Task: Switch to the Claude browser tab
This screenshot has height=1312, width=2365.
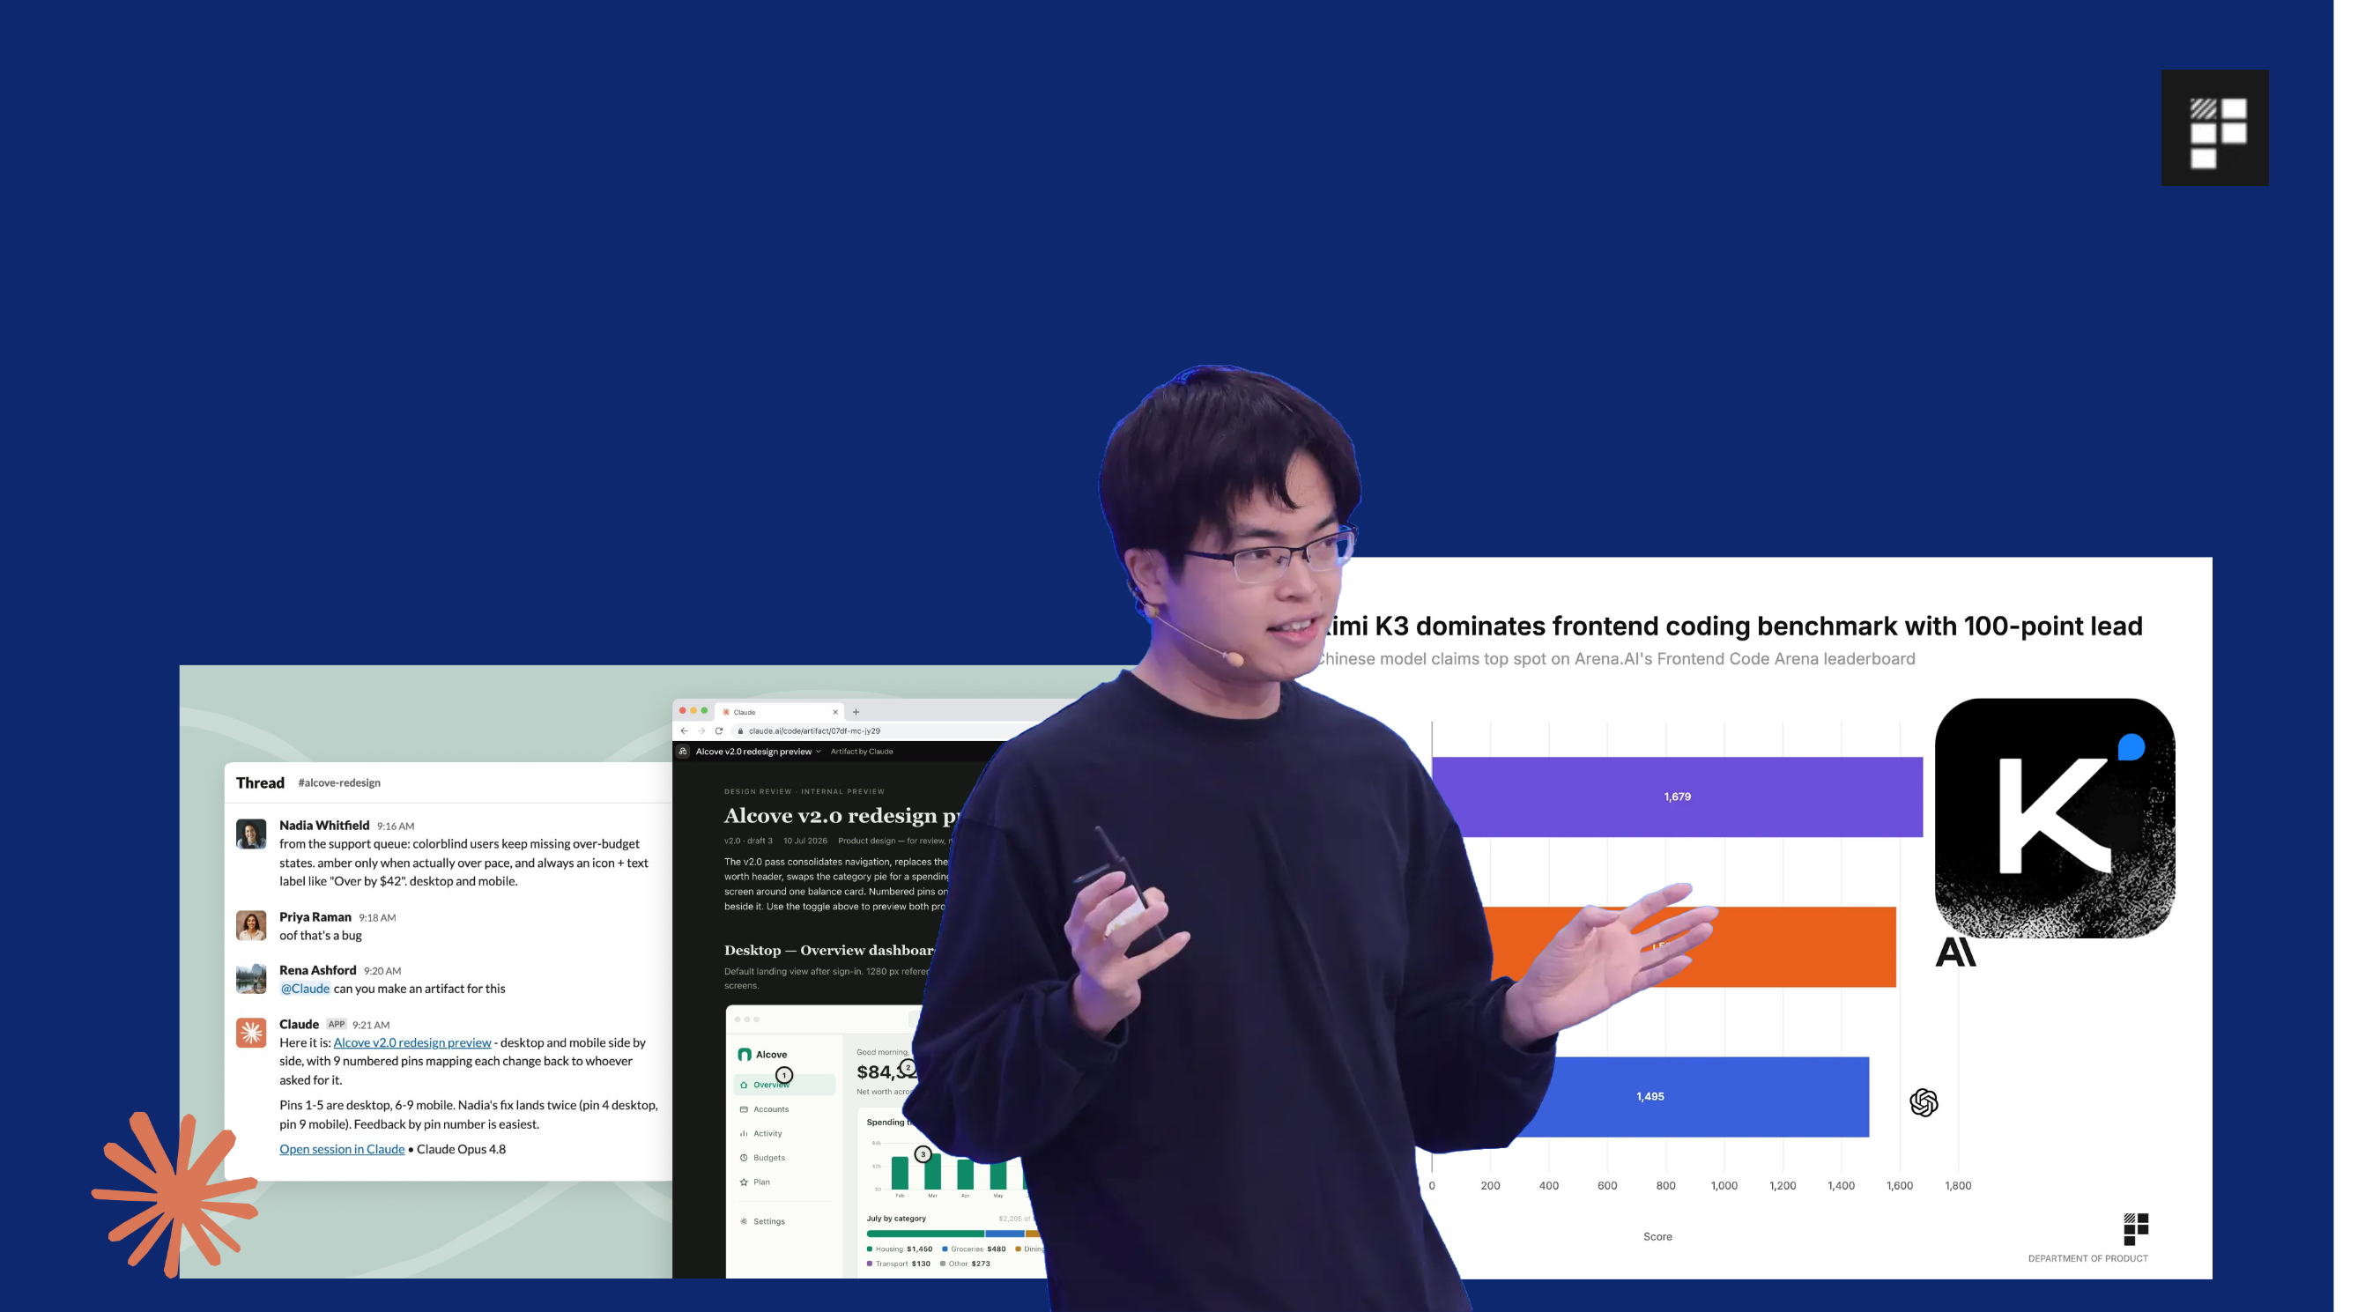Action: (779, 712)
